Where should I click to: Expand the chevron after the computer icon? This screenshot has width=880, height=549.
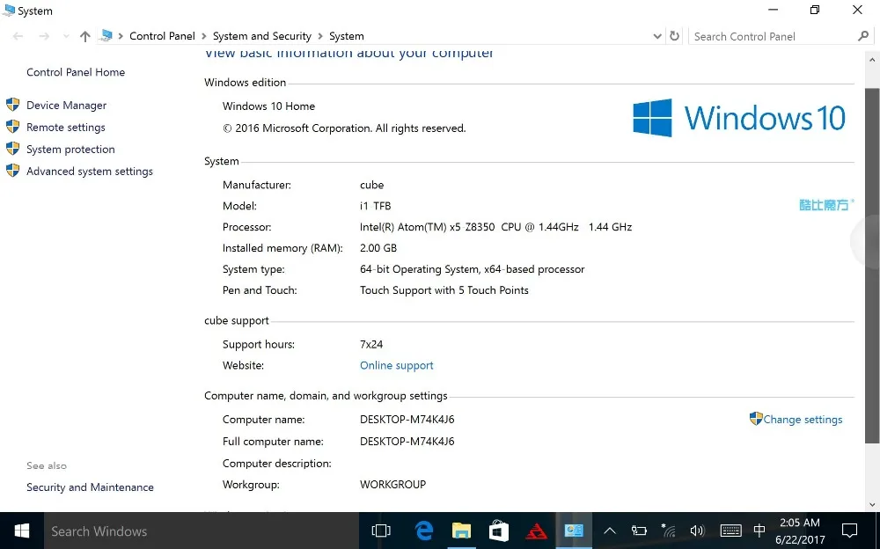click(x=120, y=36)
